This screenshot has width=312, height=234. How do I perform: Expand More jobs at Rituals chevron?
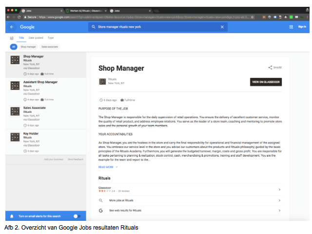pos(279,200)
